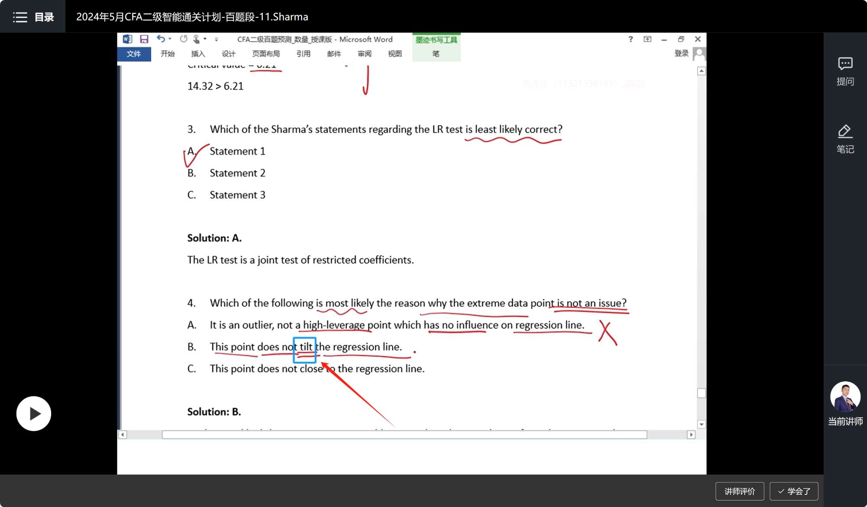Click the Save icon in Word toolbar
This screenshot has height=507, width=867.
click(x=144, y=39)
